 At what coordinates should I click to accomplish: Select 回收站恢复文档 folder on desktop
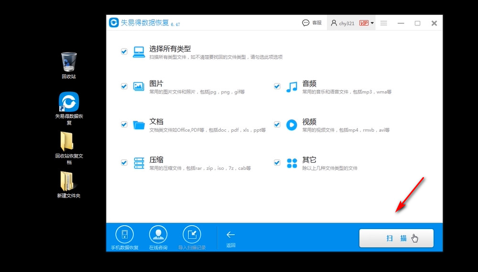tap(69, 148)
